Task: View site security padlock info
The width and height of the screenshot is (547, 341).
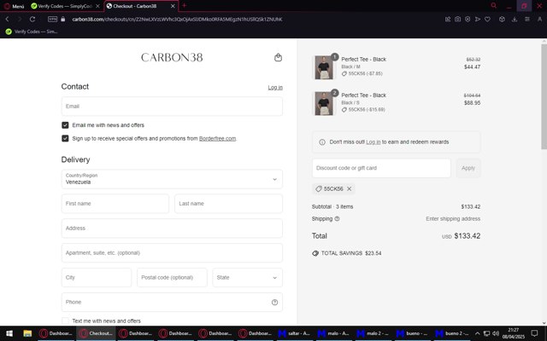Action: pyautogui.click(x=62, y=19)
